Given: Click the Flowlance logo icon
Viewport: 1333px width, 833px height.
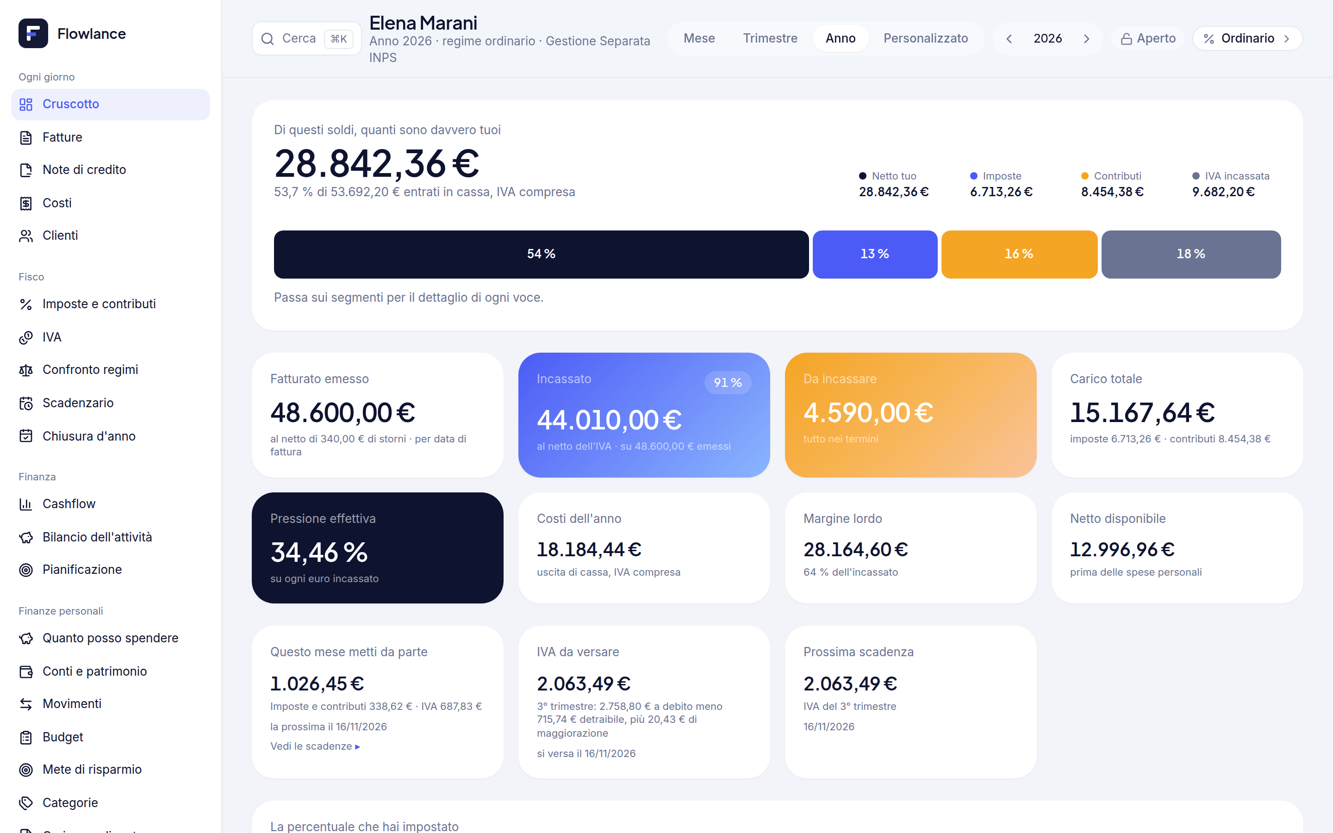Looking at the screenshot, I should [x=33, y=34].
